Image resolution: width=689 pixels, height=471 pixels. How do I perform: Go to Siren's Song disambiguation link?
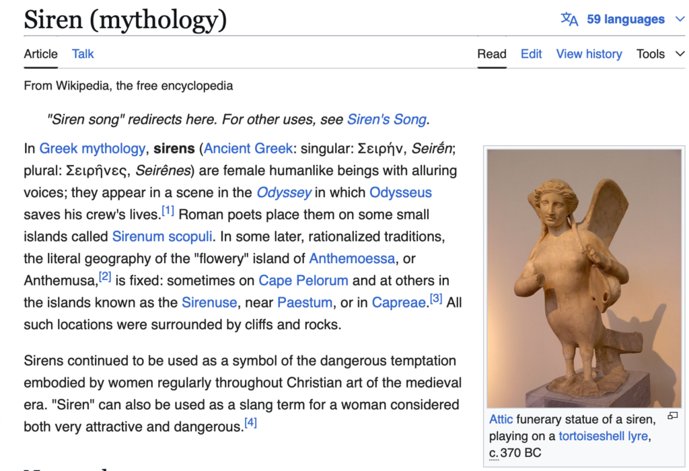[386, 120]
